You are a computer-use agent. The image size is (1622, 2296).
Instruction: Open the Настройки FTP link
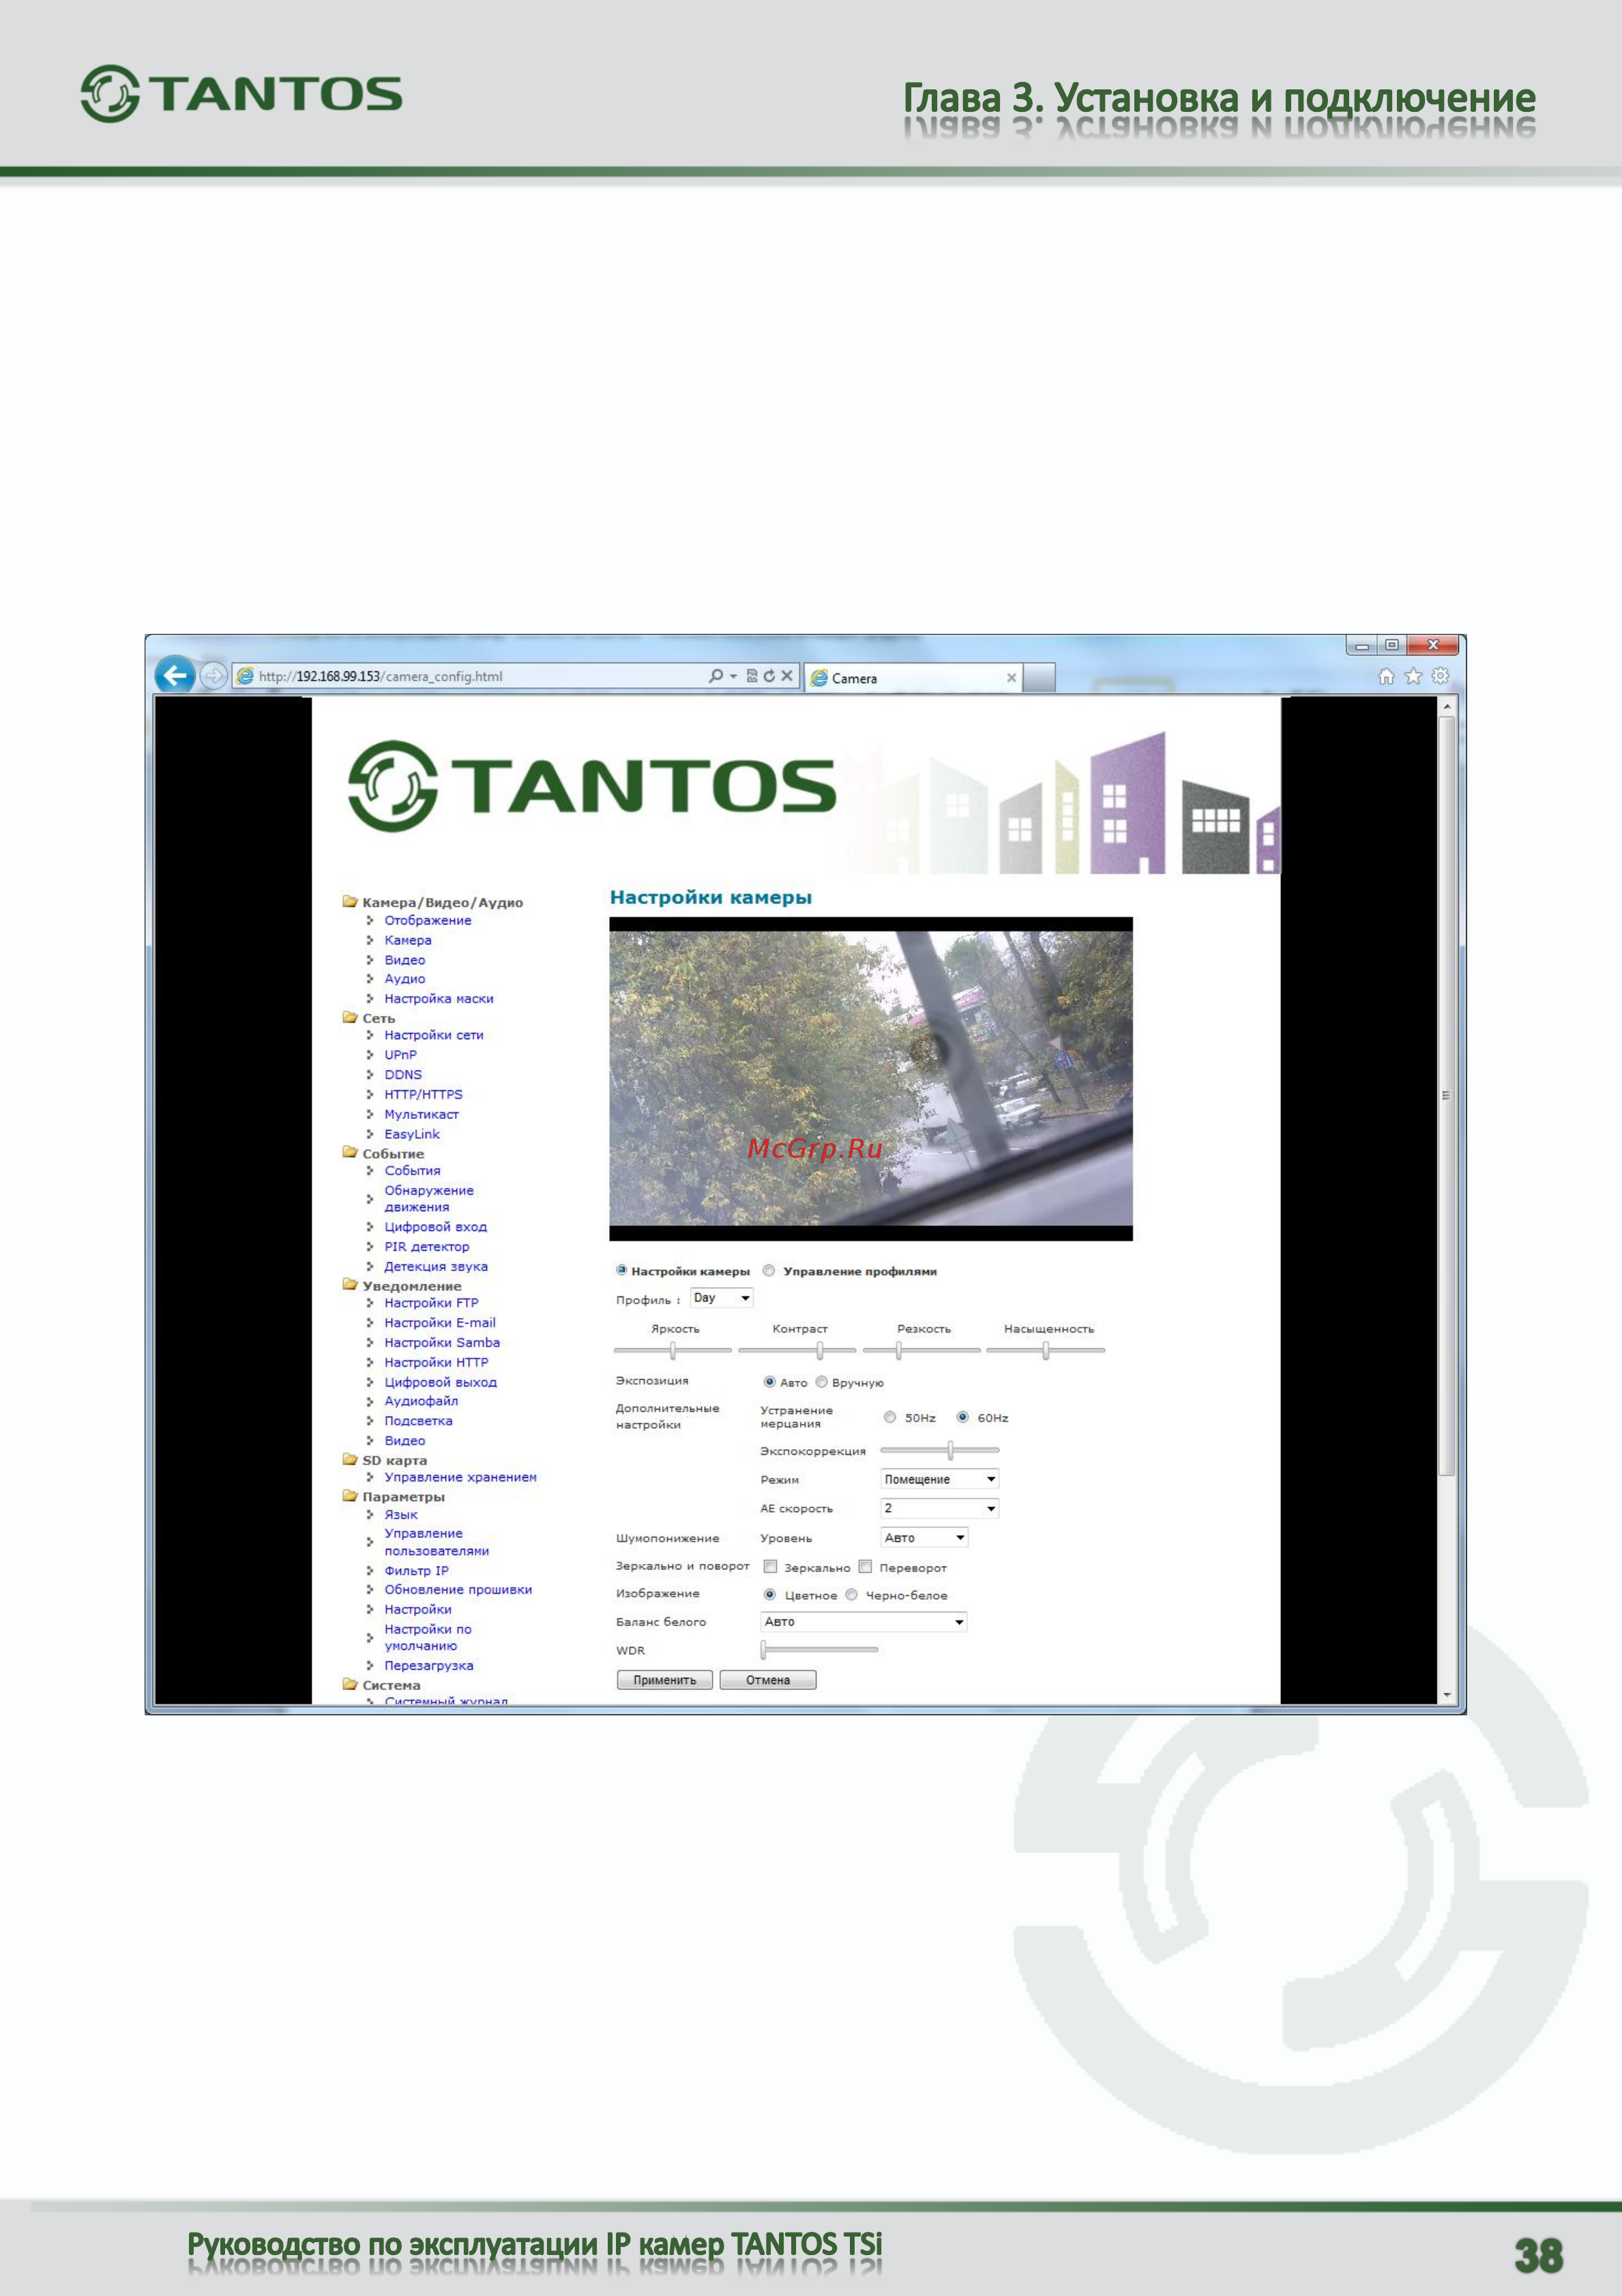pos(432,1303)
